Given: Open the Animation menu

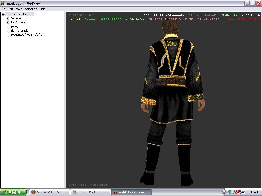Looking at the screenshot, I should (31, 9).
